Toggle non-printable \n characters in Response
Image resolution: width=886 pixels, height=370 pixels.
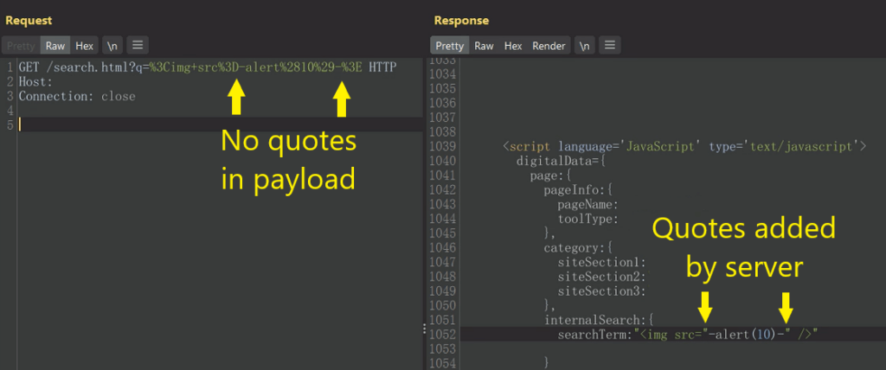(585, 46)
